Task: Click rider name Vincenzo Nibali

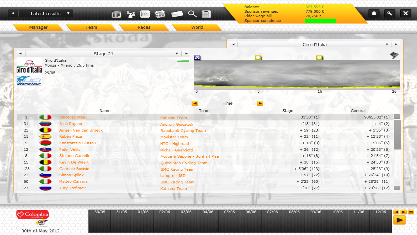Action: pos(73,117)
